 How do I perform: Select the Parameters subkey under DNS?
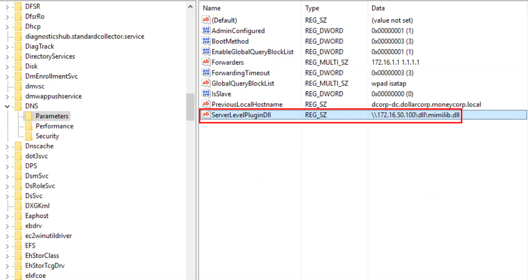coord(52,116)
